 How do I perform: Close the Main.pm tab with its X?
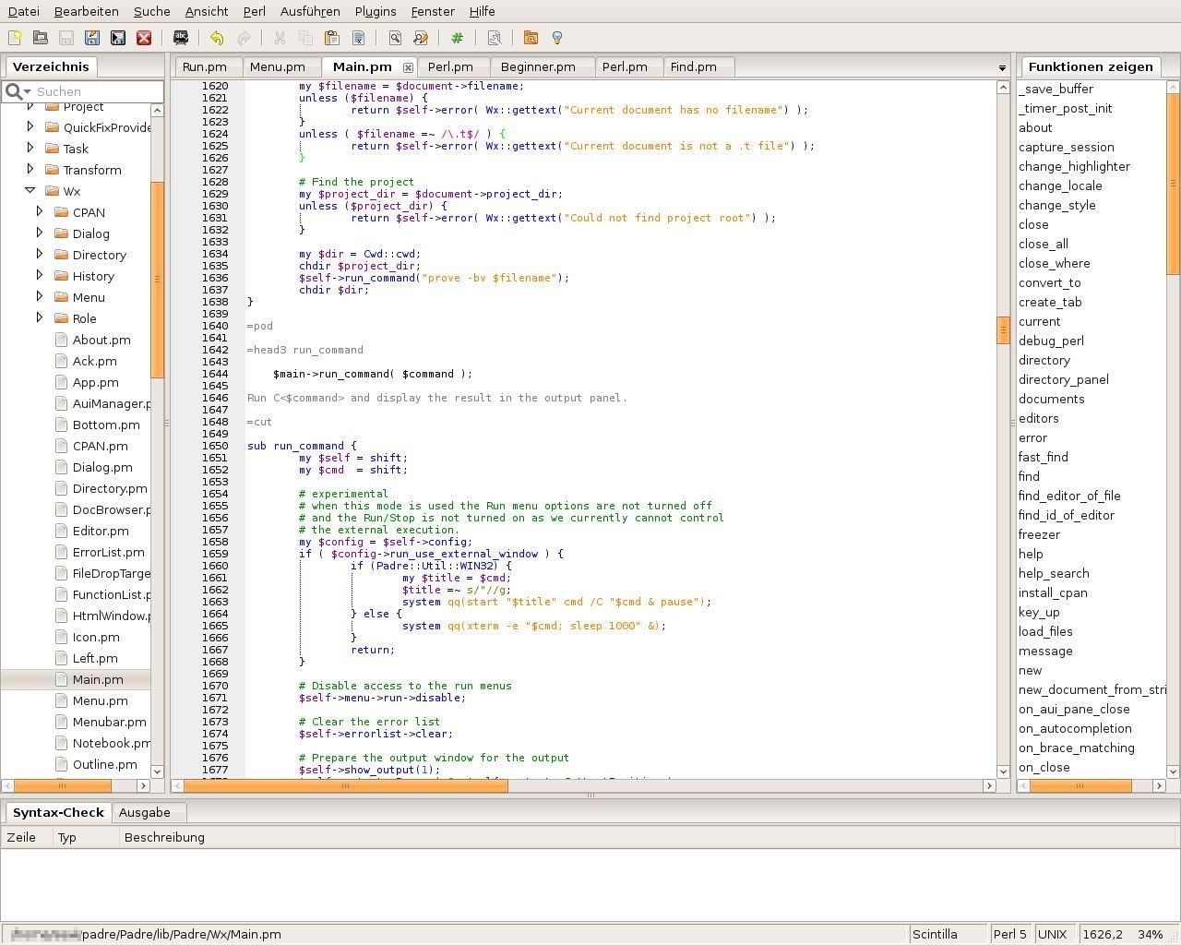pos(408,67)
